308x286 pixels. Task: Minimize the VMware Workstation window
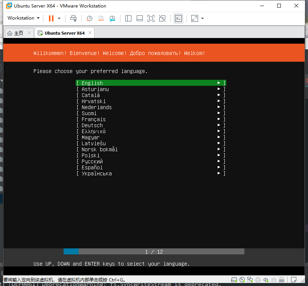262,6
